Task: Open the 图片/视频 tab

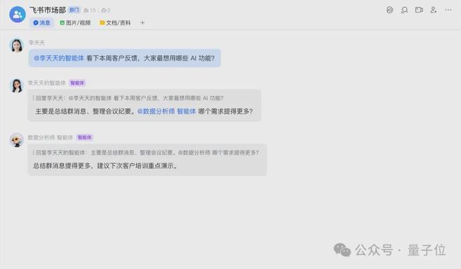Action: pyautogui.click(x=75, y=22)
